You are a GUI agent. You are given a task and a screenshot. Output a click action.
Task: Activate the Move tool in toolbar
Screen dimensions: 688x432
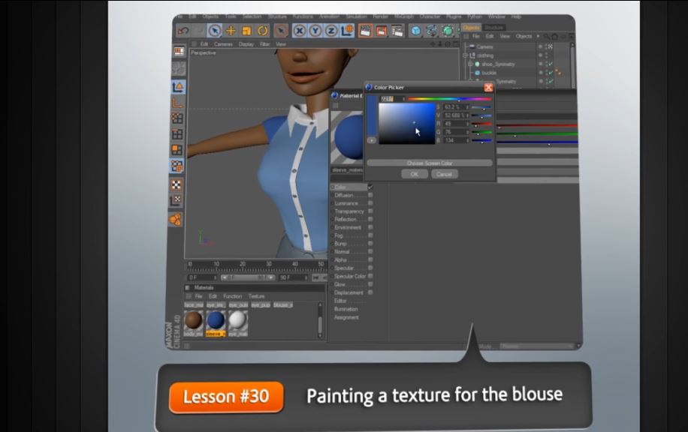[x=231, y=31]
